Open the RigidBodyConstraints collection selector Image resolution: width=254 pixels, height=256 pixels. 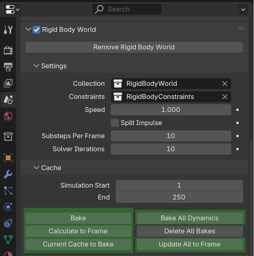click(166, 97)
